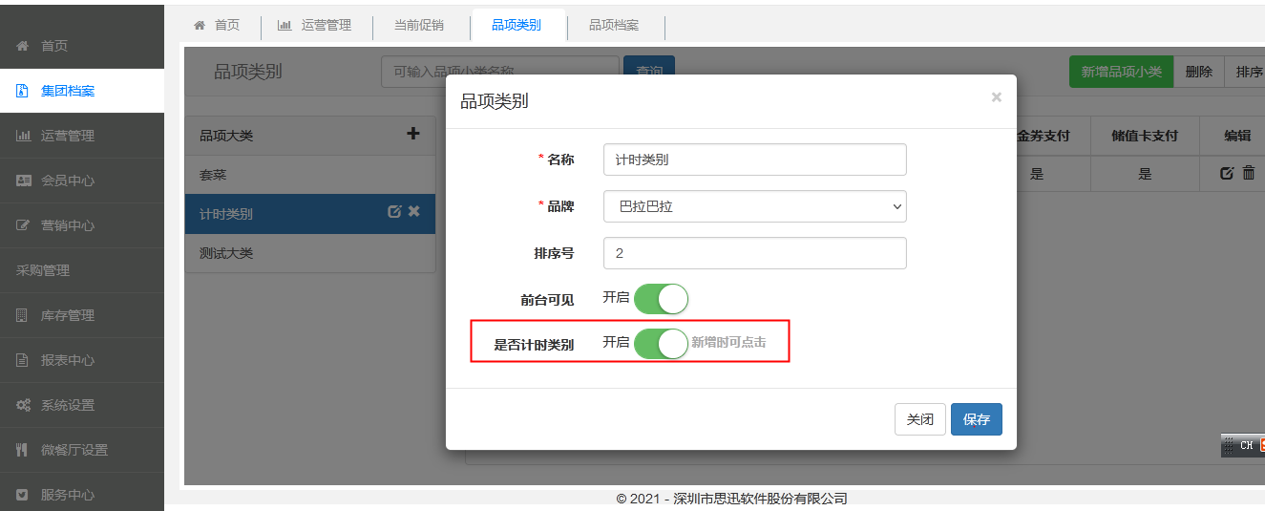Toggle the 前台可见 switch
Image resolution: width=1265 pixels, height=511 pixels.
(x=660, y=298)
